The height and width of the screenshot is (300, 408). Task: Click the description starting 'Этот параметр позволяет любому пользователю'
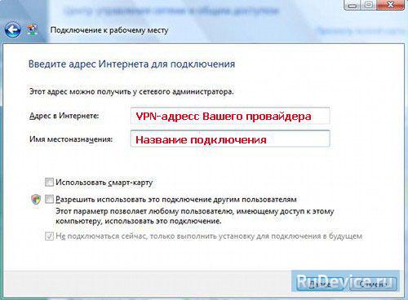195,216
